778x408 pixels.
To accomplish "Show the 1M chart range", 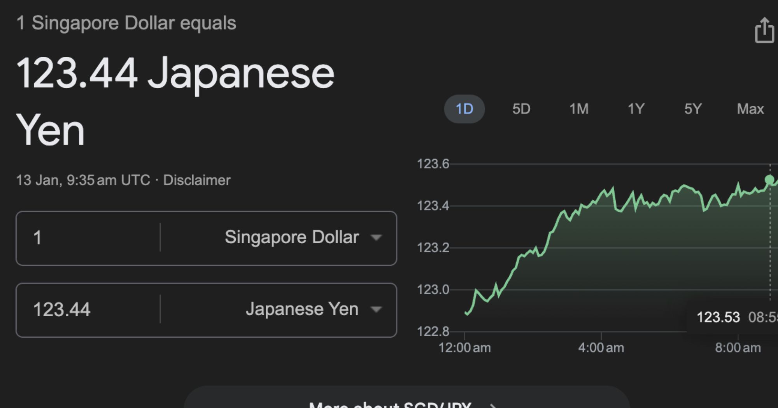I will coord(579,109).
